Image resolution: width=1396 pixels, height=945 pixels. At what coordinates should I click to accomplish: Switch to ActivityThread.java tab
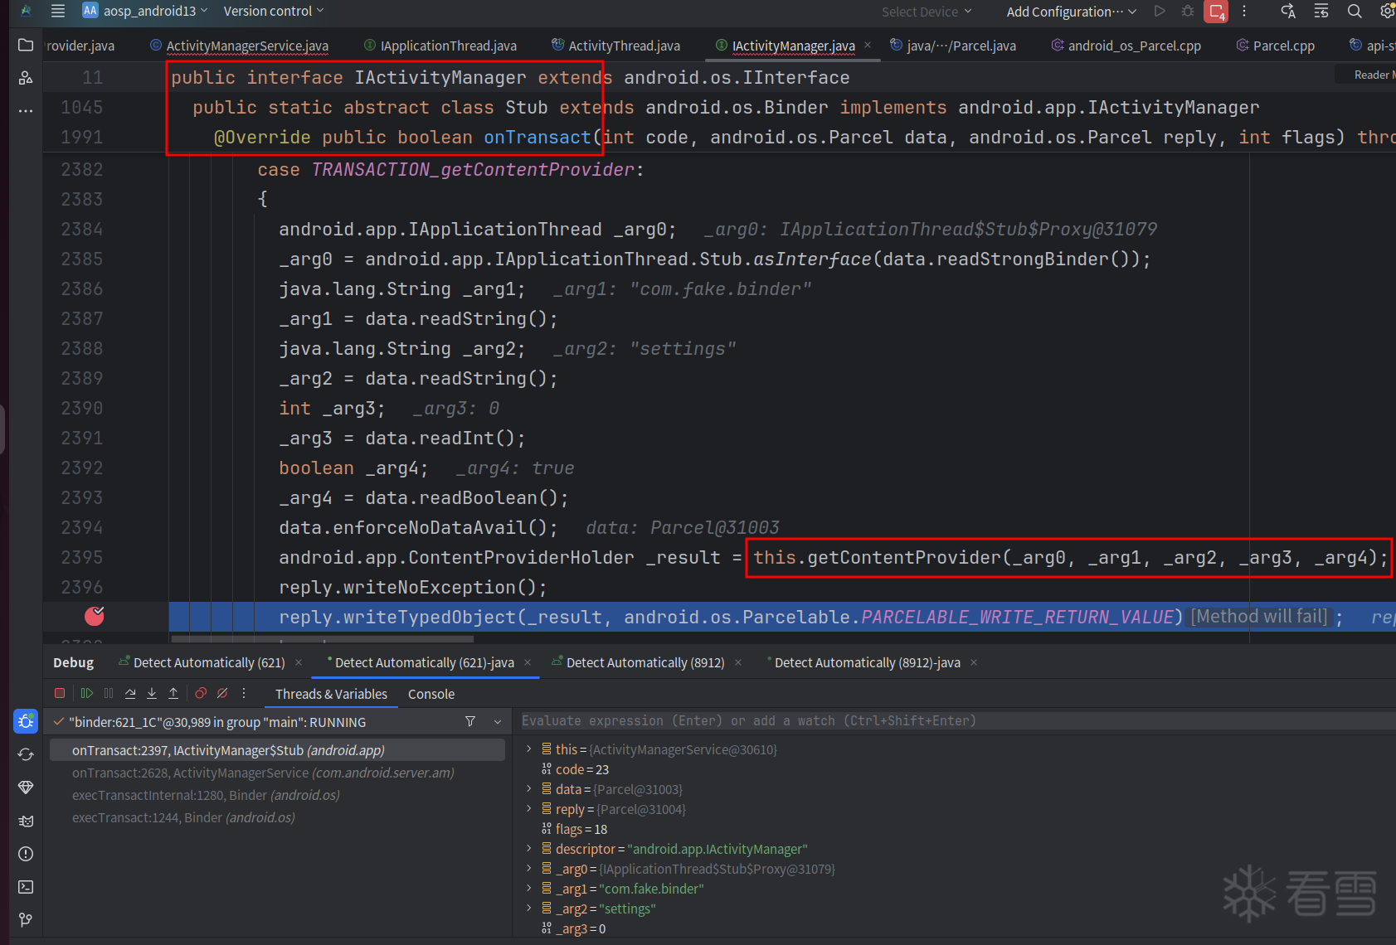(x=615, y=46)
